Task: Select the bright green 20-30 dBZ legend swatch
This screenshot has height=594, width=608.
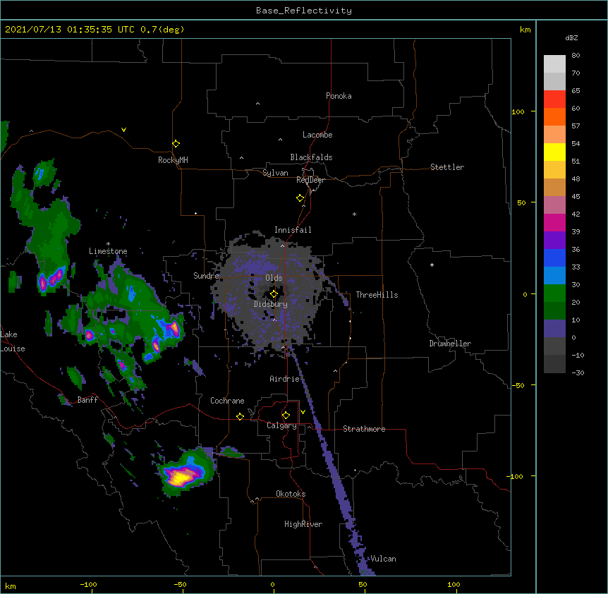Action: coord(554,293)
